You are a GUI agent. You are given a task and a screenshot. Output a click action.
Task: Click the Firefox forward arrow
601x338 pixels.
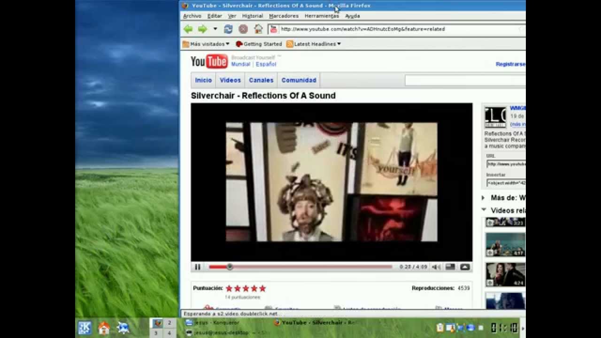(x=202, y=29)
